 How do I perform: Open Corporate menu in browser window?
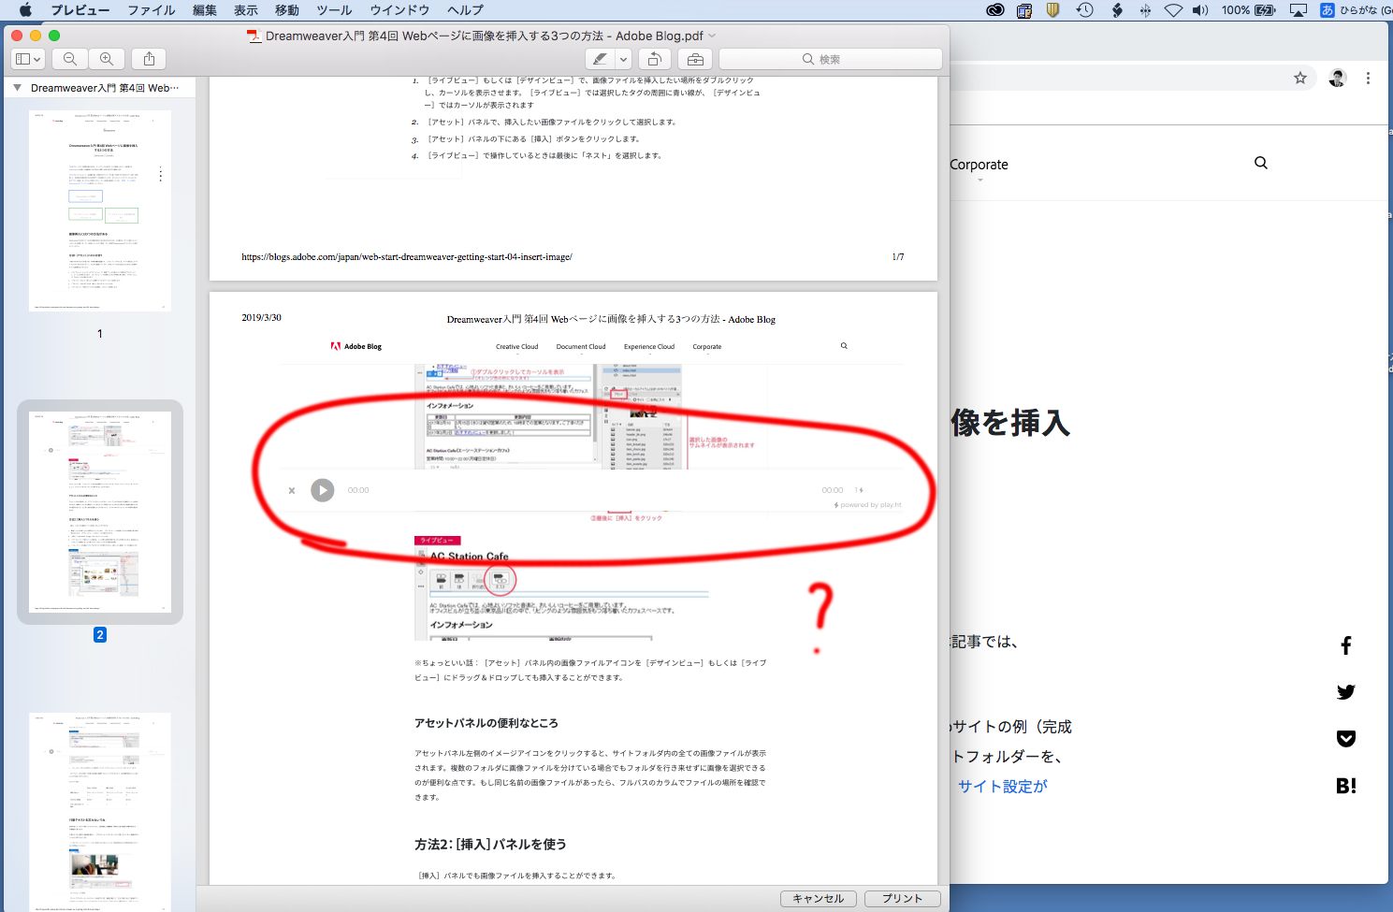(979, 165)
